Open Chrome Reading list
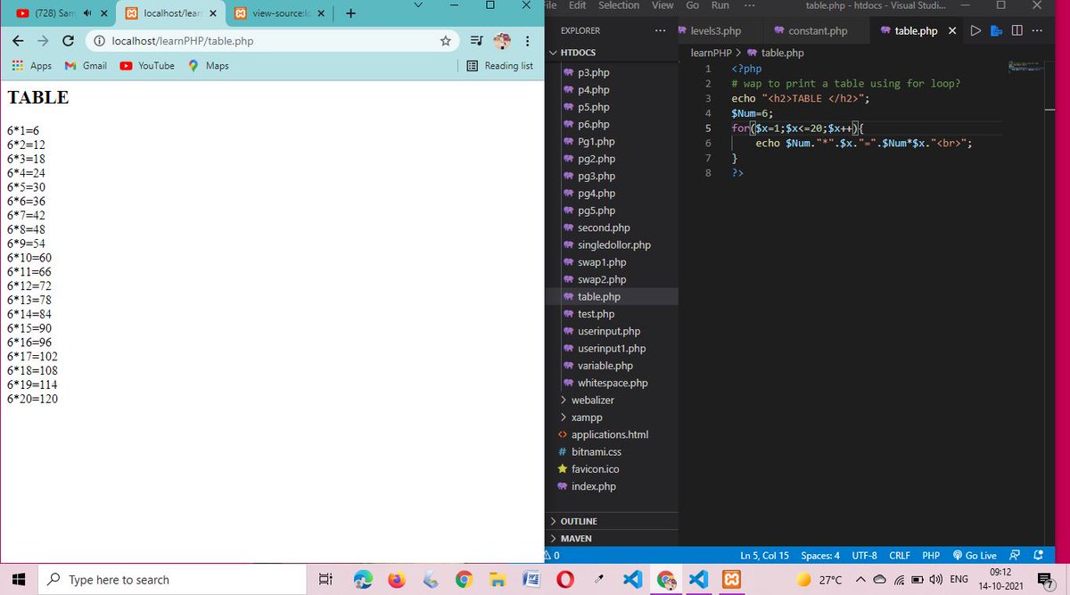1070x595 pixels. click(499, 66)
